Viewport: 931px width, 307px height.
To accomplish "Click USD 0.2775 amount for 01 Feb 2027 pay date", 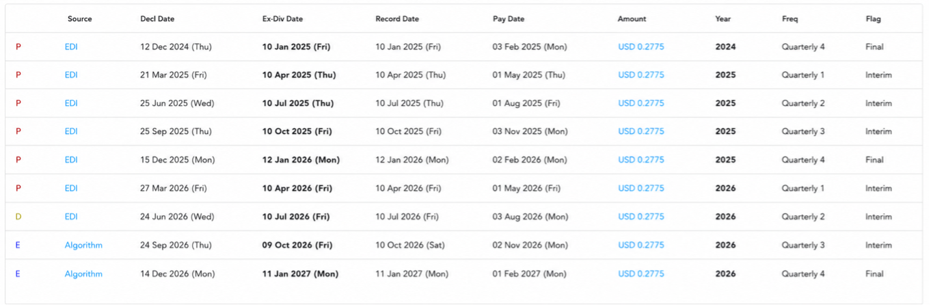I will tap(641, 273).
